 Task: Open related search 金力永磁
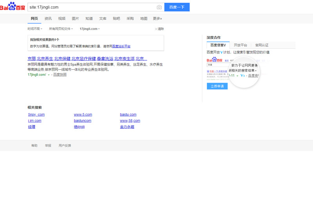(x=127, y=127)
